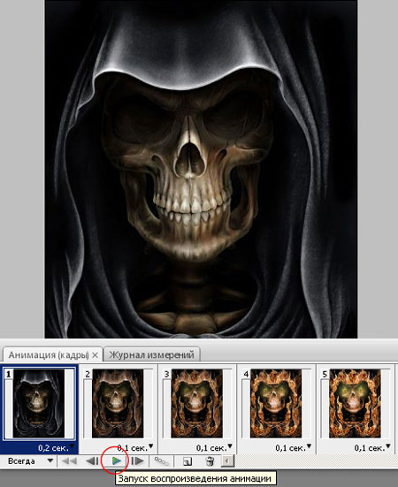Duplicate selected frame icon
Screen dimensions: 398x487
tap(188, 461)
